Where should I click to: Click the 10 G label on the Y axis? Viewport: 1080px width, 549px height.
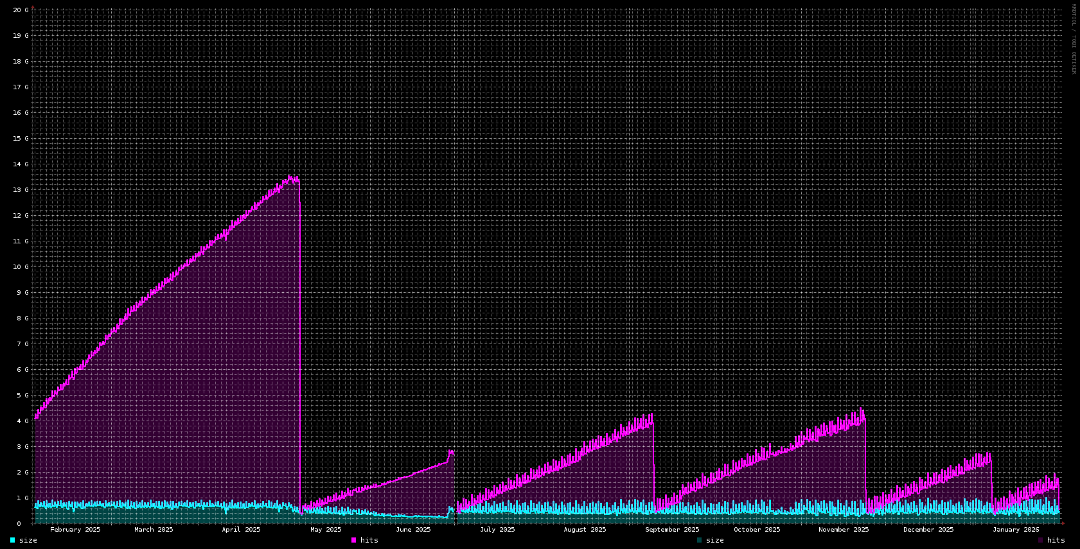[21, 267]
